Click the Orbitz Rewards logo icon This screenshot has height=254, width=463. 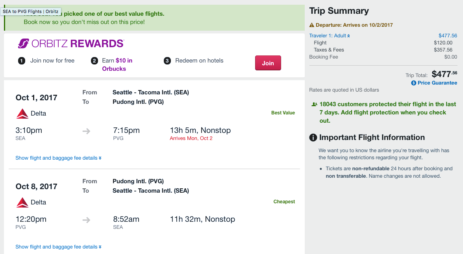click(24, 43)
